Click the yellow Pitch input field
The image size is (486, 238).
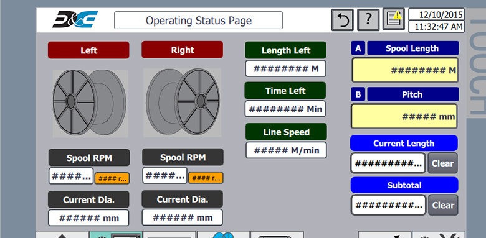(404, 116)
